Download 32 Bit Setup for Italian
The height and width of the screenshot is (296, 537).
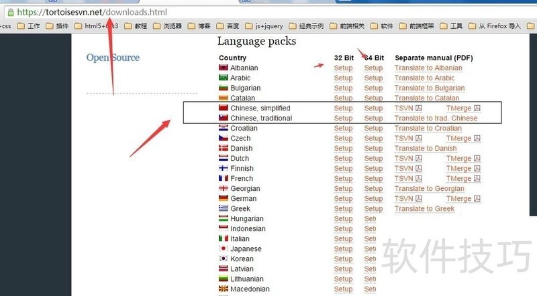[343, 239]
